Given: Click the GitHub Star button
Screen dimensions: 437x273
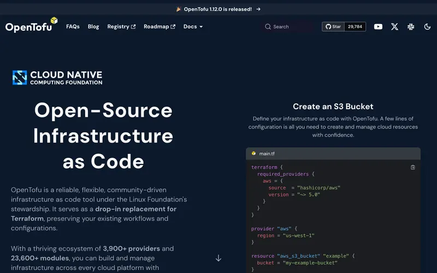Looking at the screenshot, I should pyautogui.click(x=333, y=27).
